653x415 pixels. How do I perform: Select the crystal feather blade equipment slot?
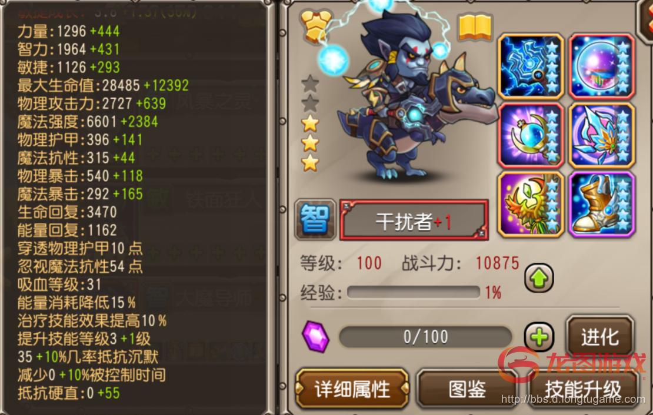[602, 135]
